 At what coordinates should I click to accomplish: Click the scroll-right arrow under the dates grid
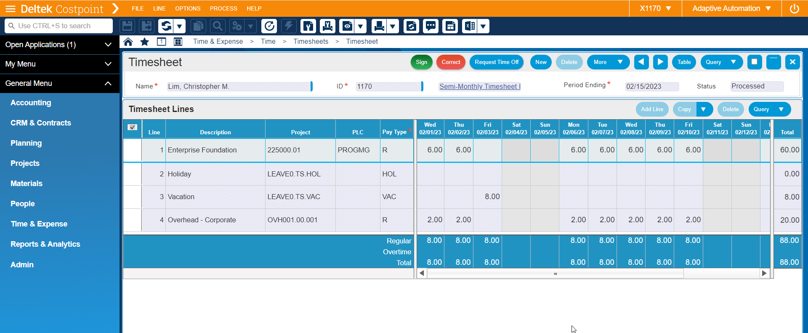pyautogui.click(x=764, y=273)
